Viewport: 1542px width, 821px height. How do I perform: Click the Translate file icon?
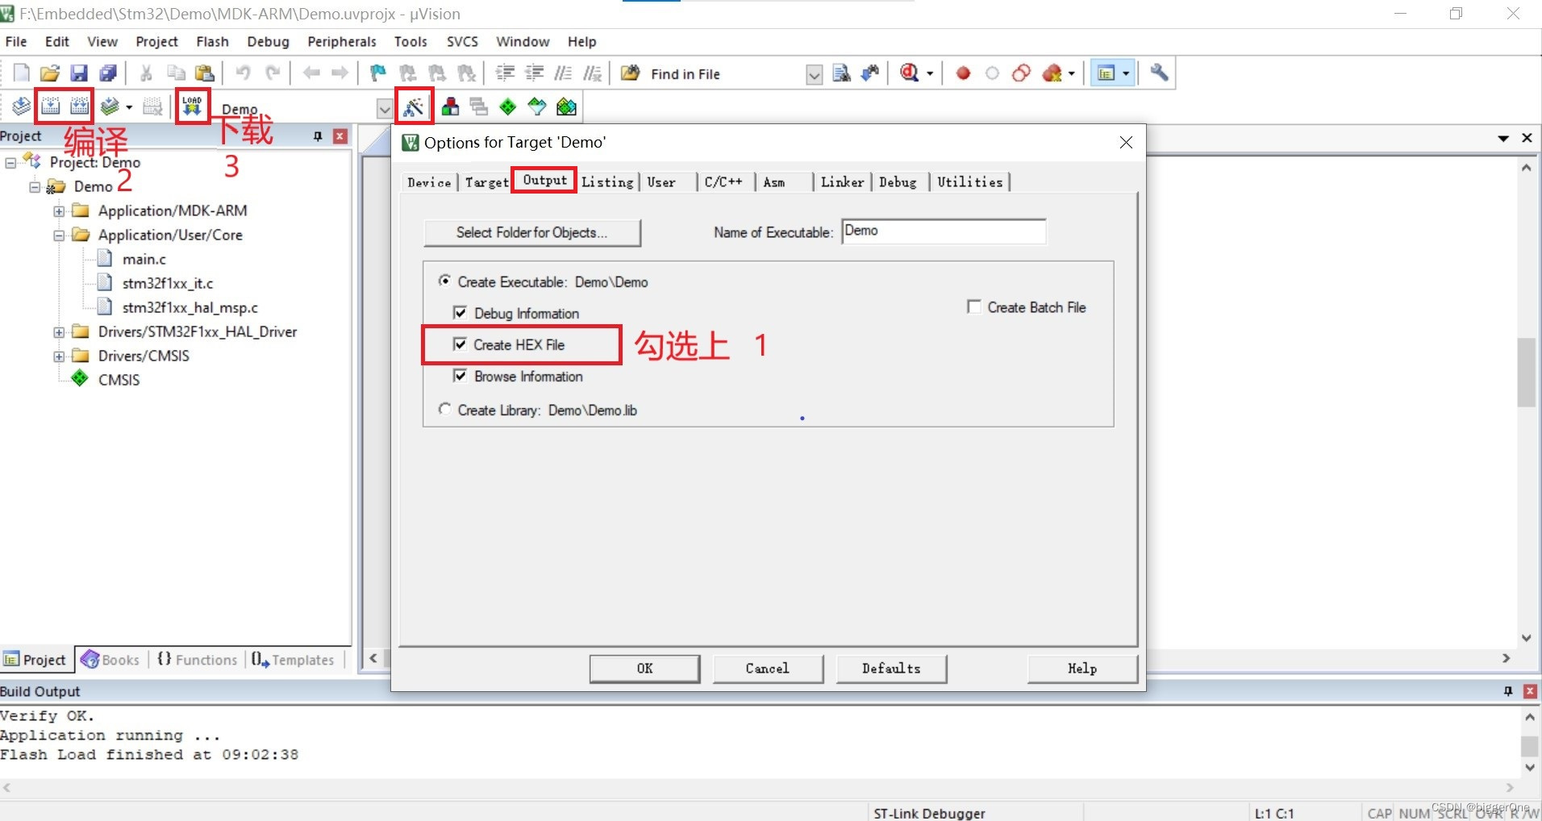(22, 106)
